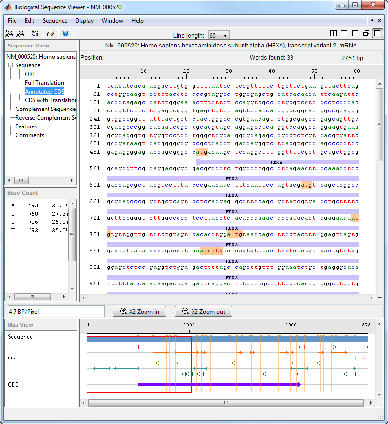Click the Find Word magnifier icon
Screen dimensions: 388x424
tap(9, 33)
